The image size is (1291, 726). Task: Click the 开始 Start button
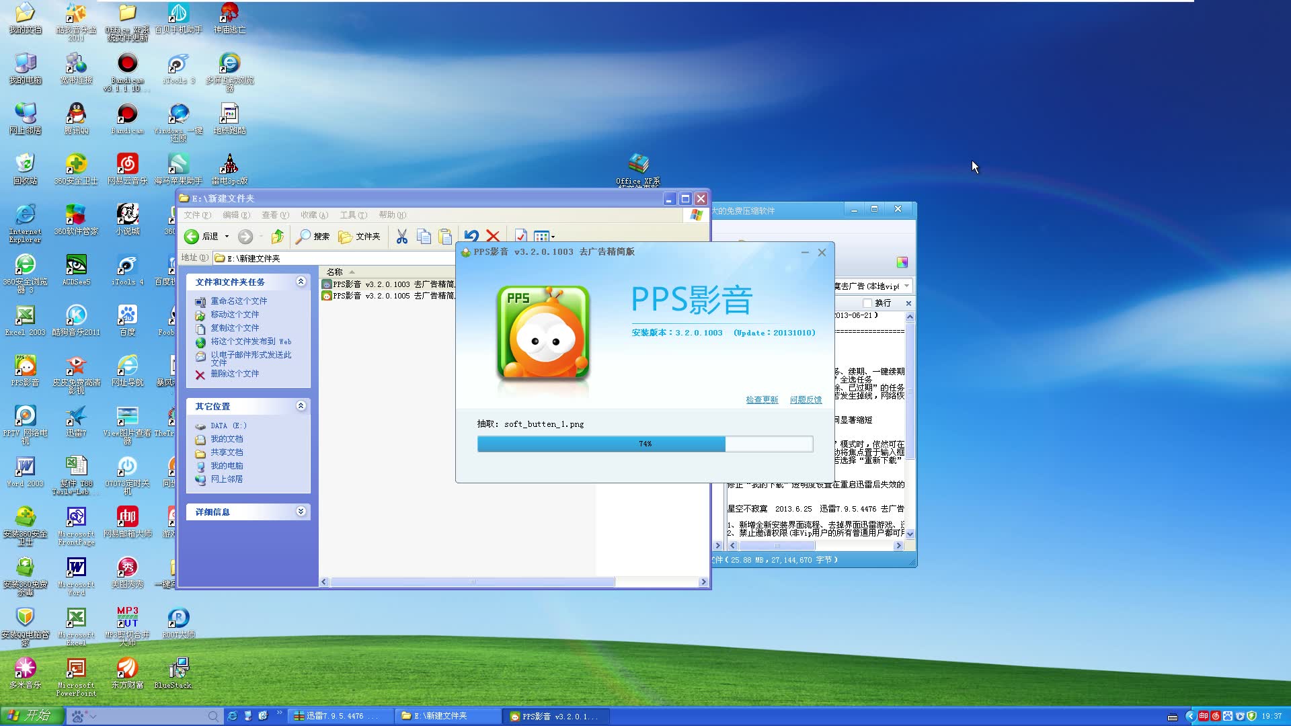coord(32,716)
